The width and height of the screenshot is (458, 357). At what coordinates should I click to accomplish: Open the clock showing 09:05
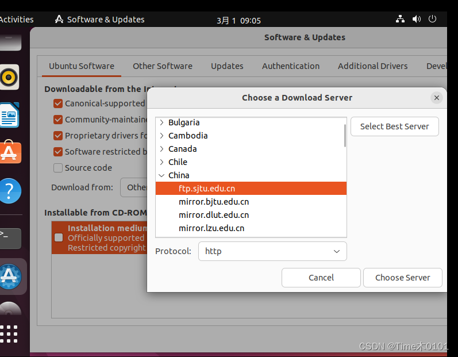[x=238, y=21]
